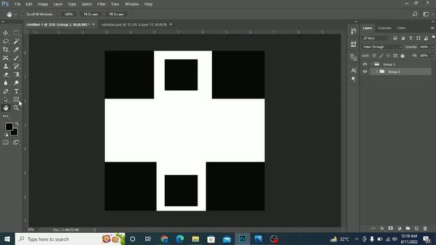Select the Rectangular Marquee tool
This screenshot has height=245, width=436.
pos(16,33)
